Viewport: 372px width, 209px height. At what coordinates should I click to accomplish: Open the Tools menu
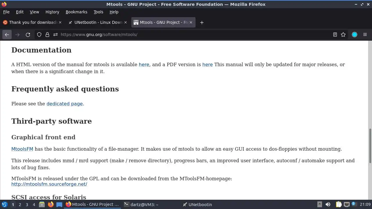coord(98,12)
